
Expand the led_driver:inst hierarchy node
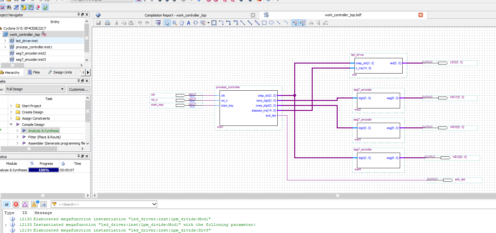click(5, 41)
